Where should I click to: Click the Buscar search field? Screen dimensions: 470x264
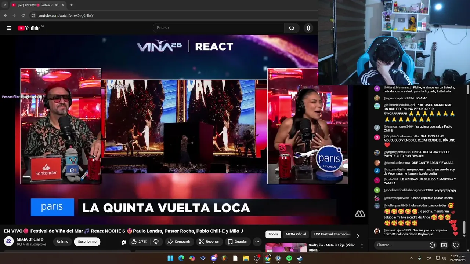218,28
